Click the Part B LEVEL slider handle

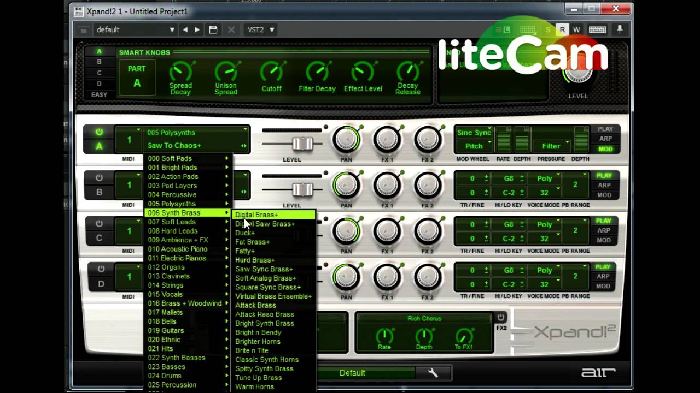pyautogui.click(x=302, y=189)
